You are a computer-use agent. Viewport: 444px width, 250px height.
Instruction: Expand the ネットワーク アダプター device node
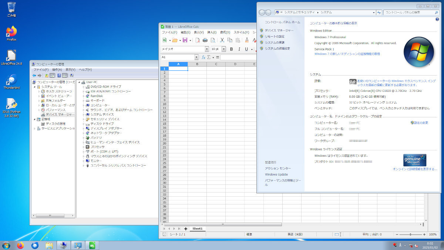(84, 133)
